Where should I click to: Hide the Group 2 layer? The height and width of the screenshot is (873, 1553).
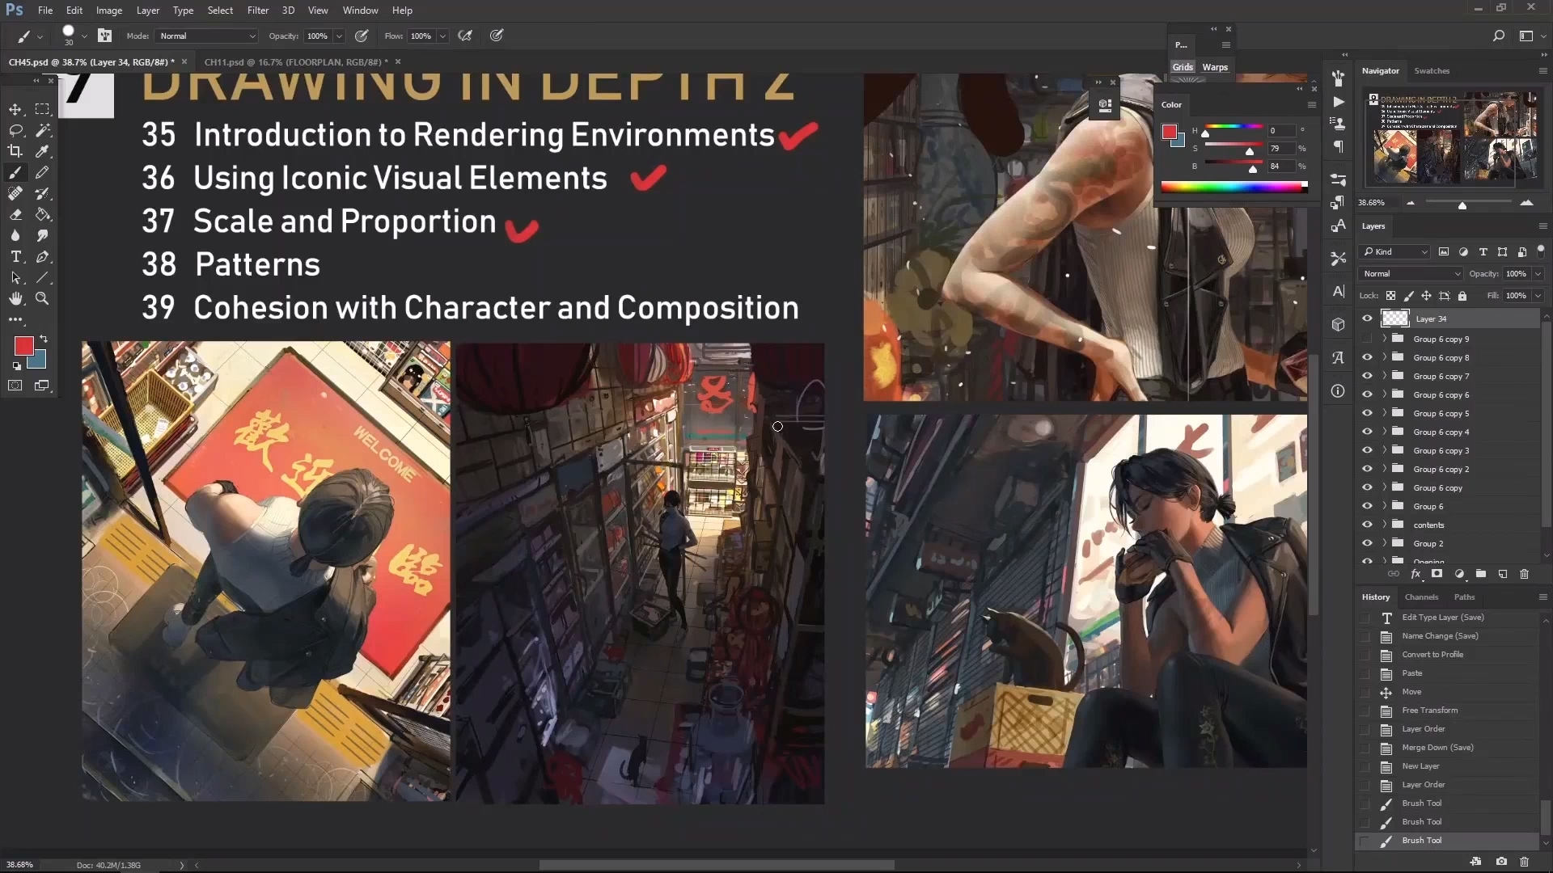pos(1369,544)
